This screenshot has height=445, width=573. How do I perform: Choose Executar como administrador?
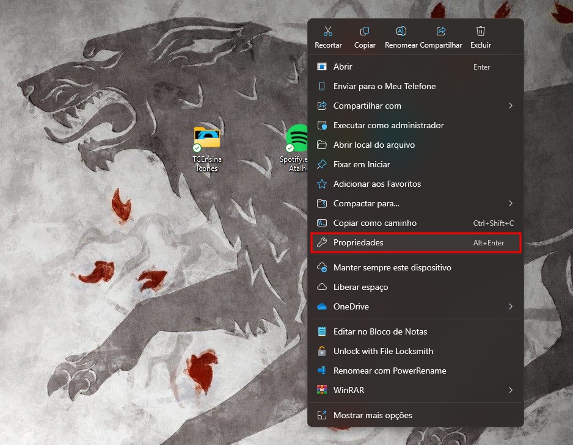(x=389, y=126)
